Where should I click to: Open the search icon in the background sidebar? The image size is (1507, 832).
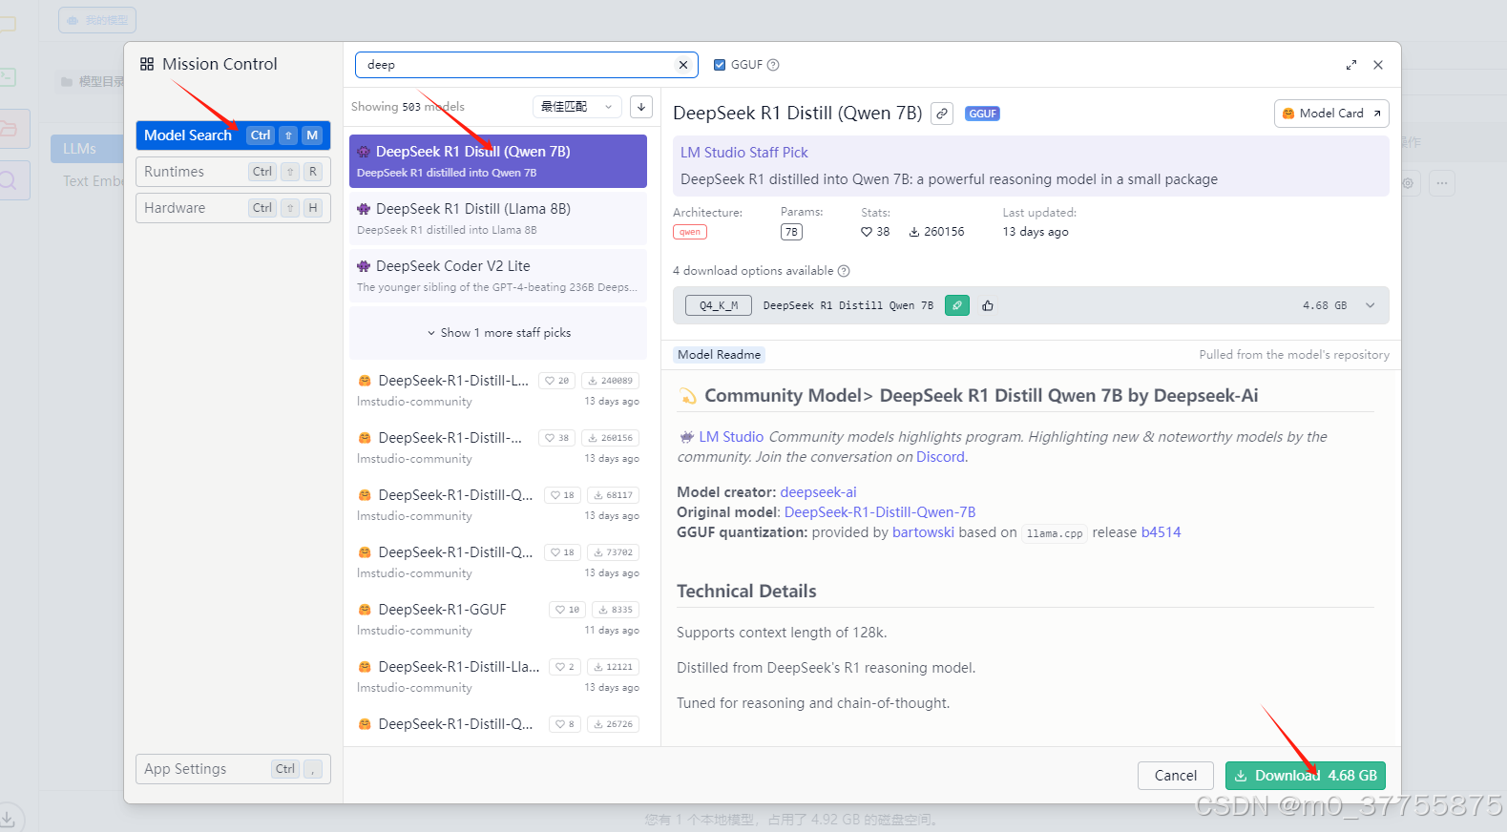point(9,180)
